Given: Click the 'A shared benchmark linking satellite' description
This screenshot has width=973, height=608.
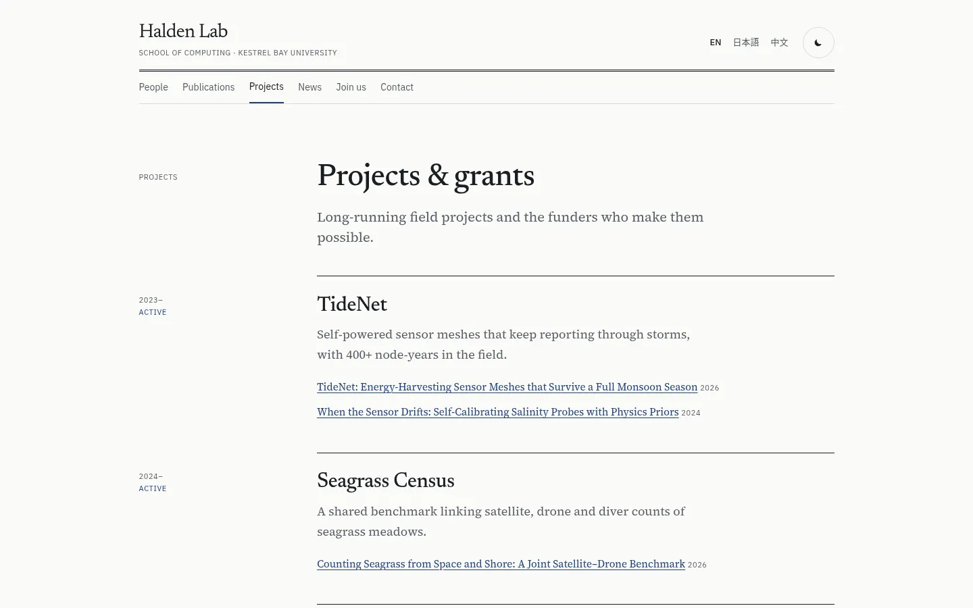Looking at the screenshot, I should pos(501,522).
